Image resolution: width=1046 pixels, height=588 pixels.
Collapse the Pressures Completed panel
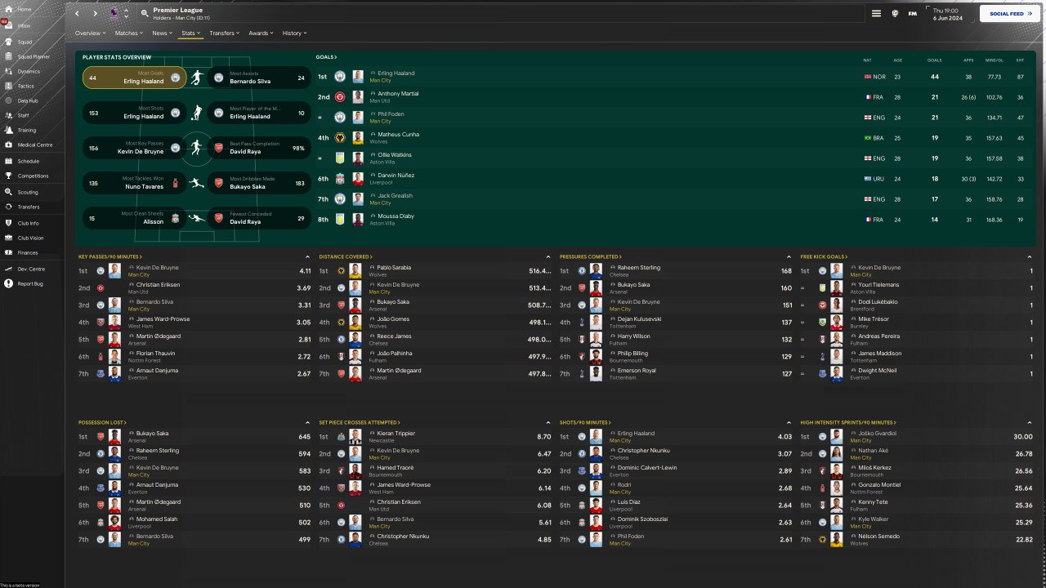pyautogui.click(x=789, y=257)
